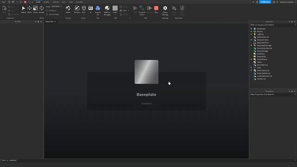Select VoiceChatService in Explorer

(264, 73)
